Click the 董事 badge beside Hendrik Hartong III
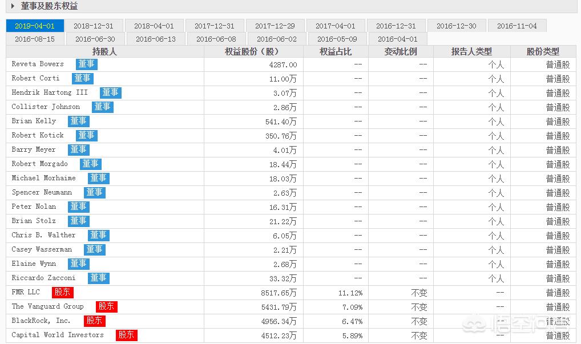Screen dimensions: 581x344 (110, 92)
